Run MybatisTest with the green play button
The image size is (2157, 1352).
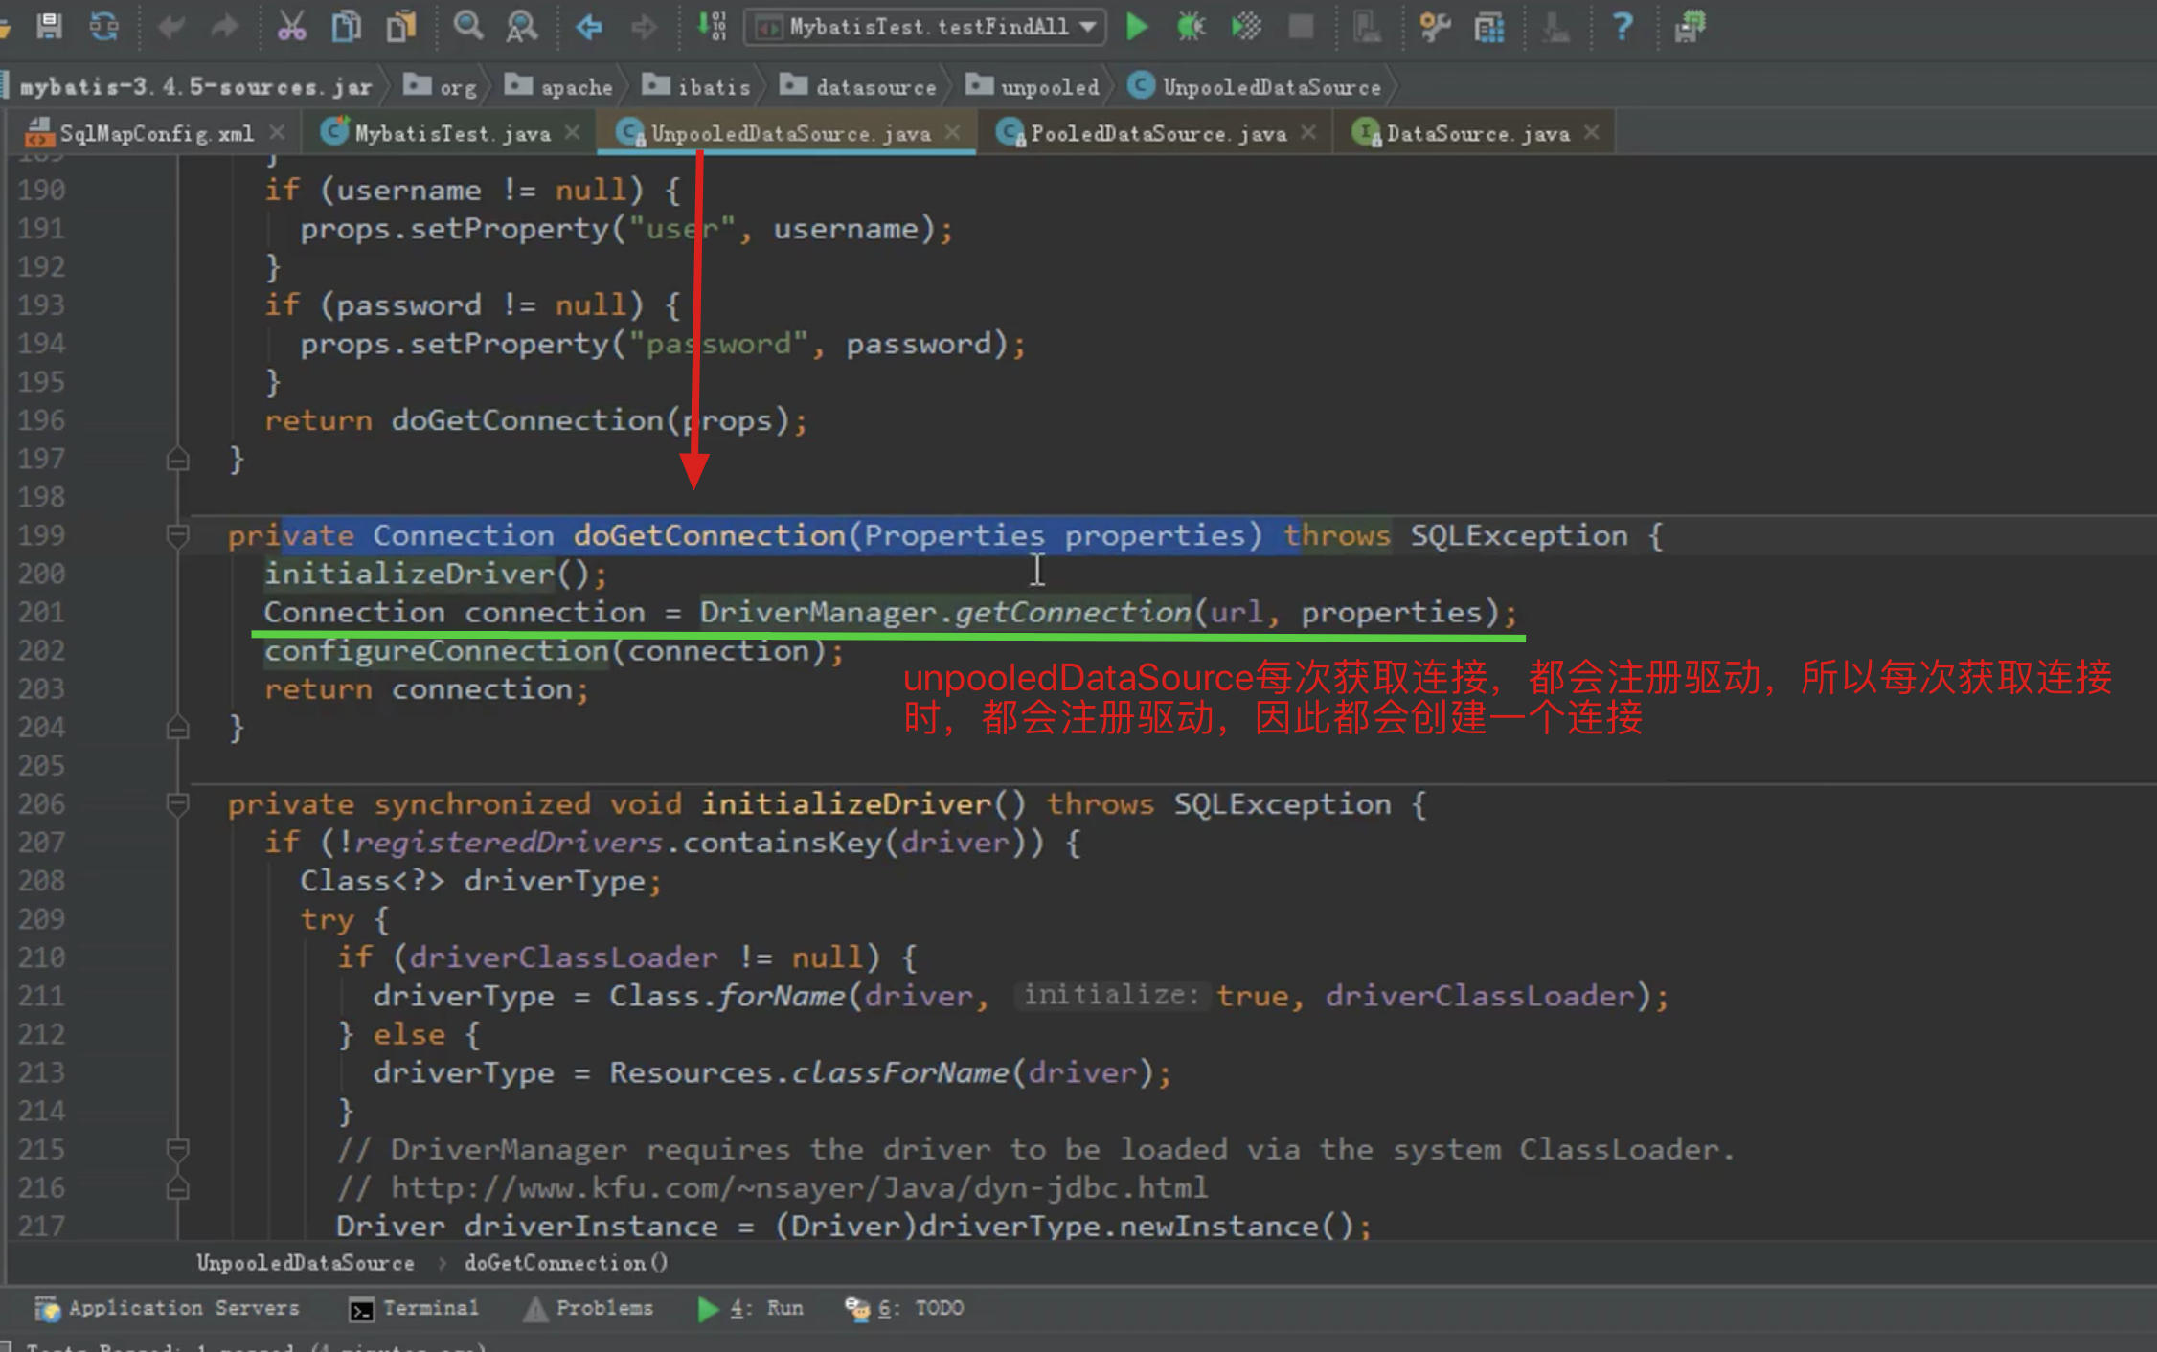[x=1137, y=26]
